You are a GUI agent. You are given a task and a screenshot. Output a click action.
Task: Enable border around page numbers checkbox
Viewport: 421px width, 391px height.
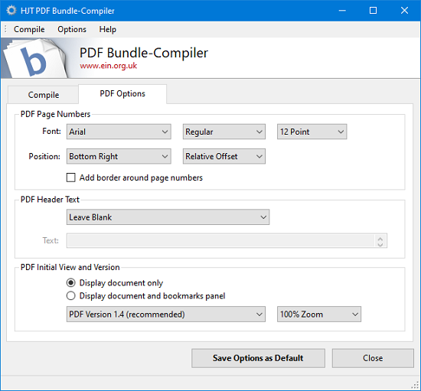click(x=71, y=178)
